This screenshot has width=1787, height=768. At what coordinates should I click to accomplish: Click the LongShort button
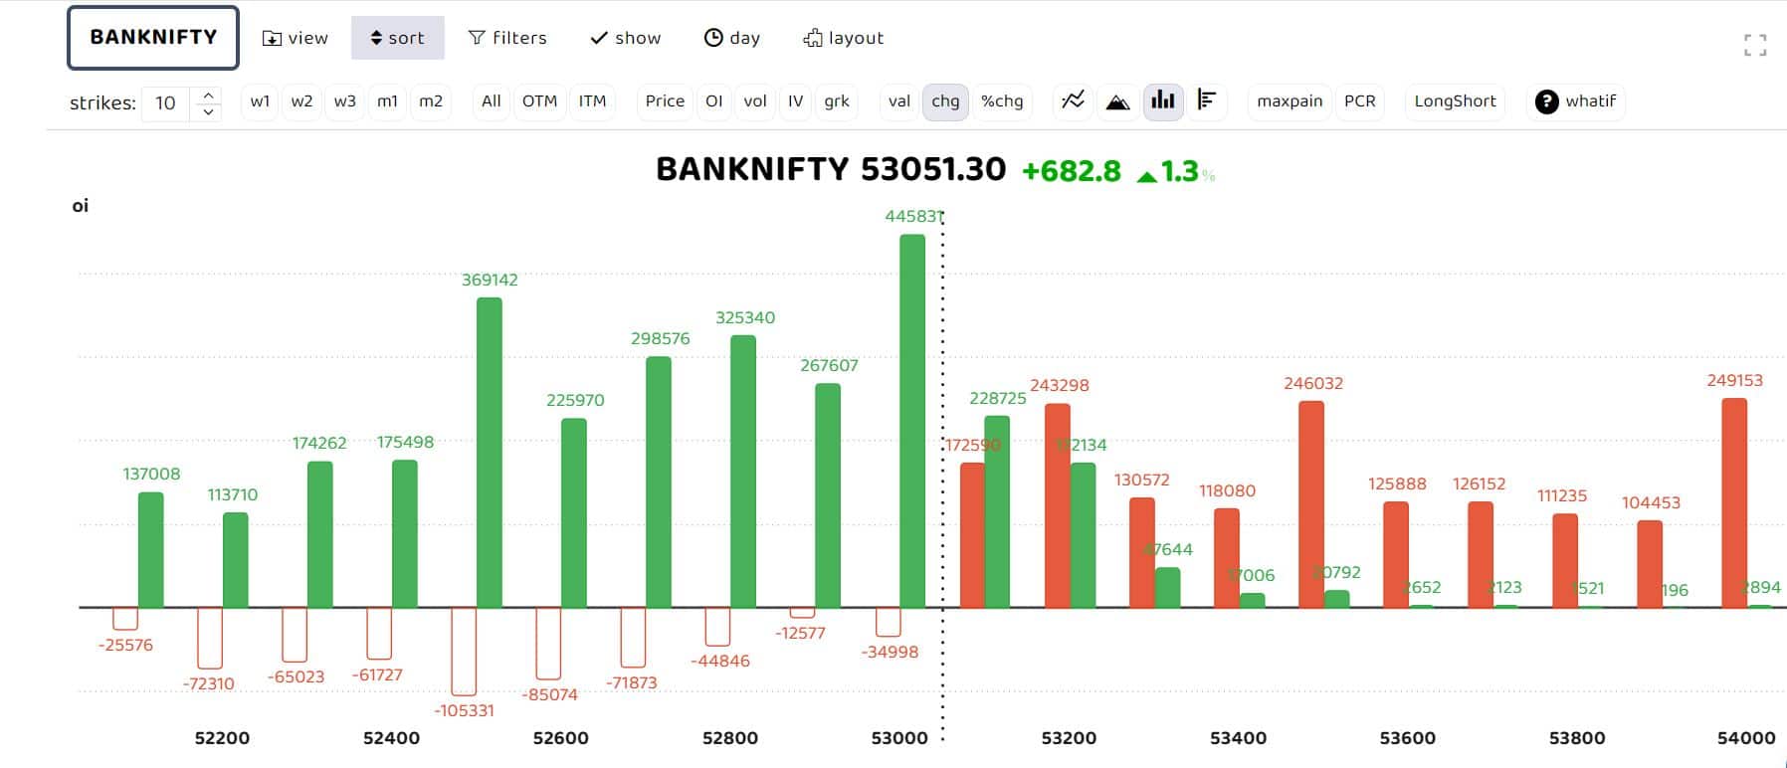click(1456, 101)
